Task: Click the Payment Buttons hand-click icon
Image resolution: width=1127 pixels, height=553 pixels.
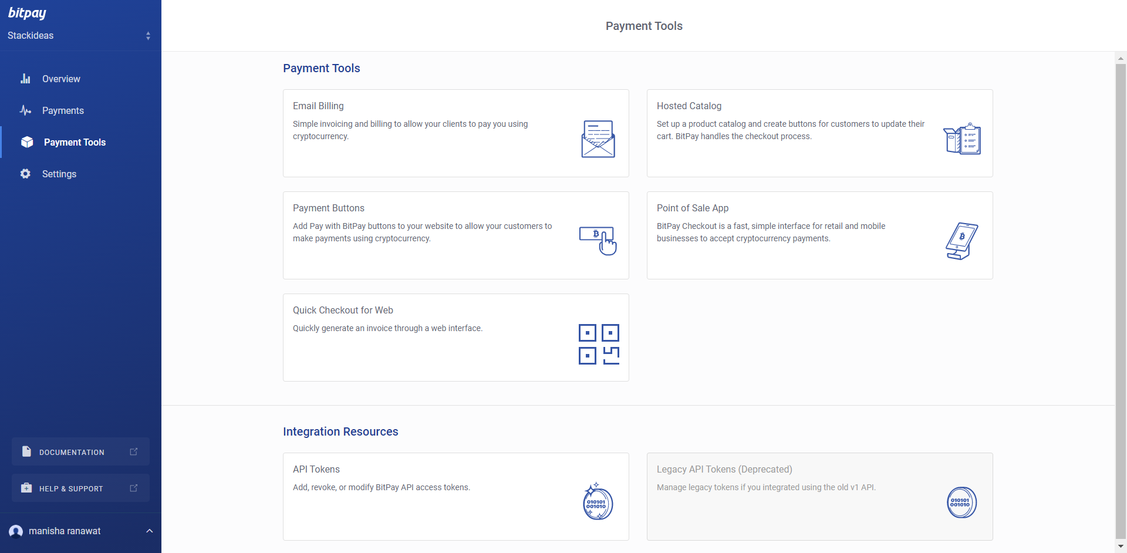Action: [598, 241]
